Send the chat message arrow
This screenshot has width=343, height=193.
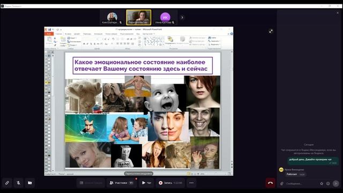click(x=335, y=183)
